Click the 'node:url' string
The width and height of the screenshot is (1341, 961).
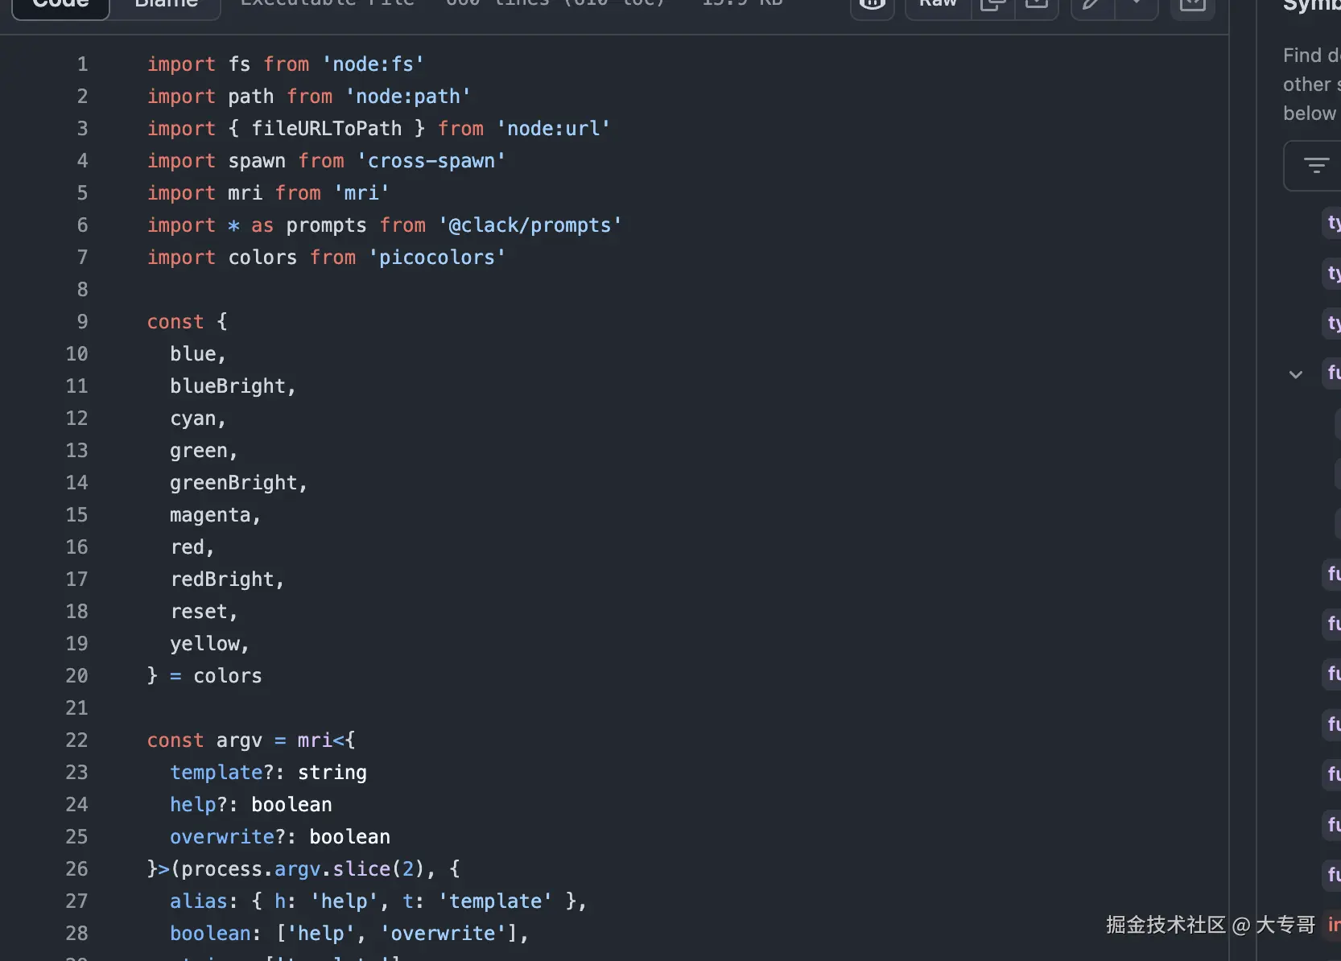[554, 129]
